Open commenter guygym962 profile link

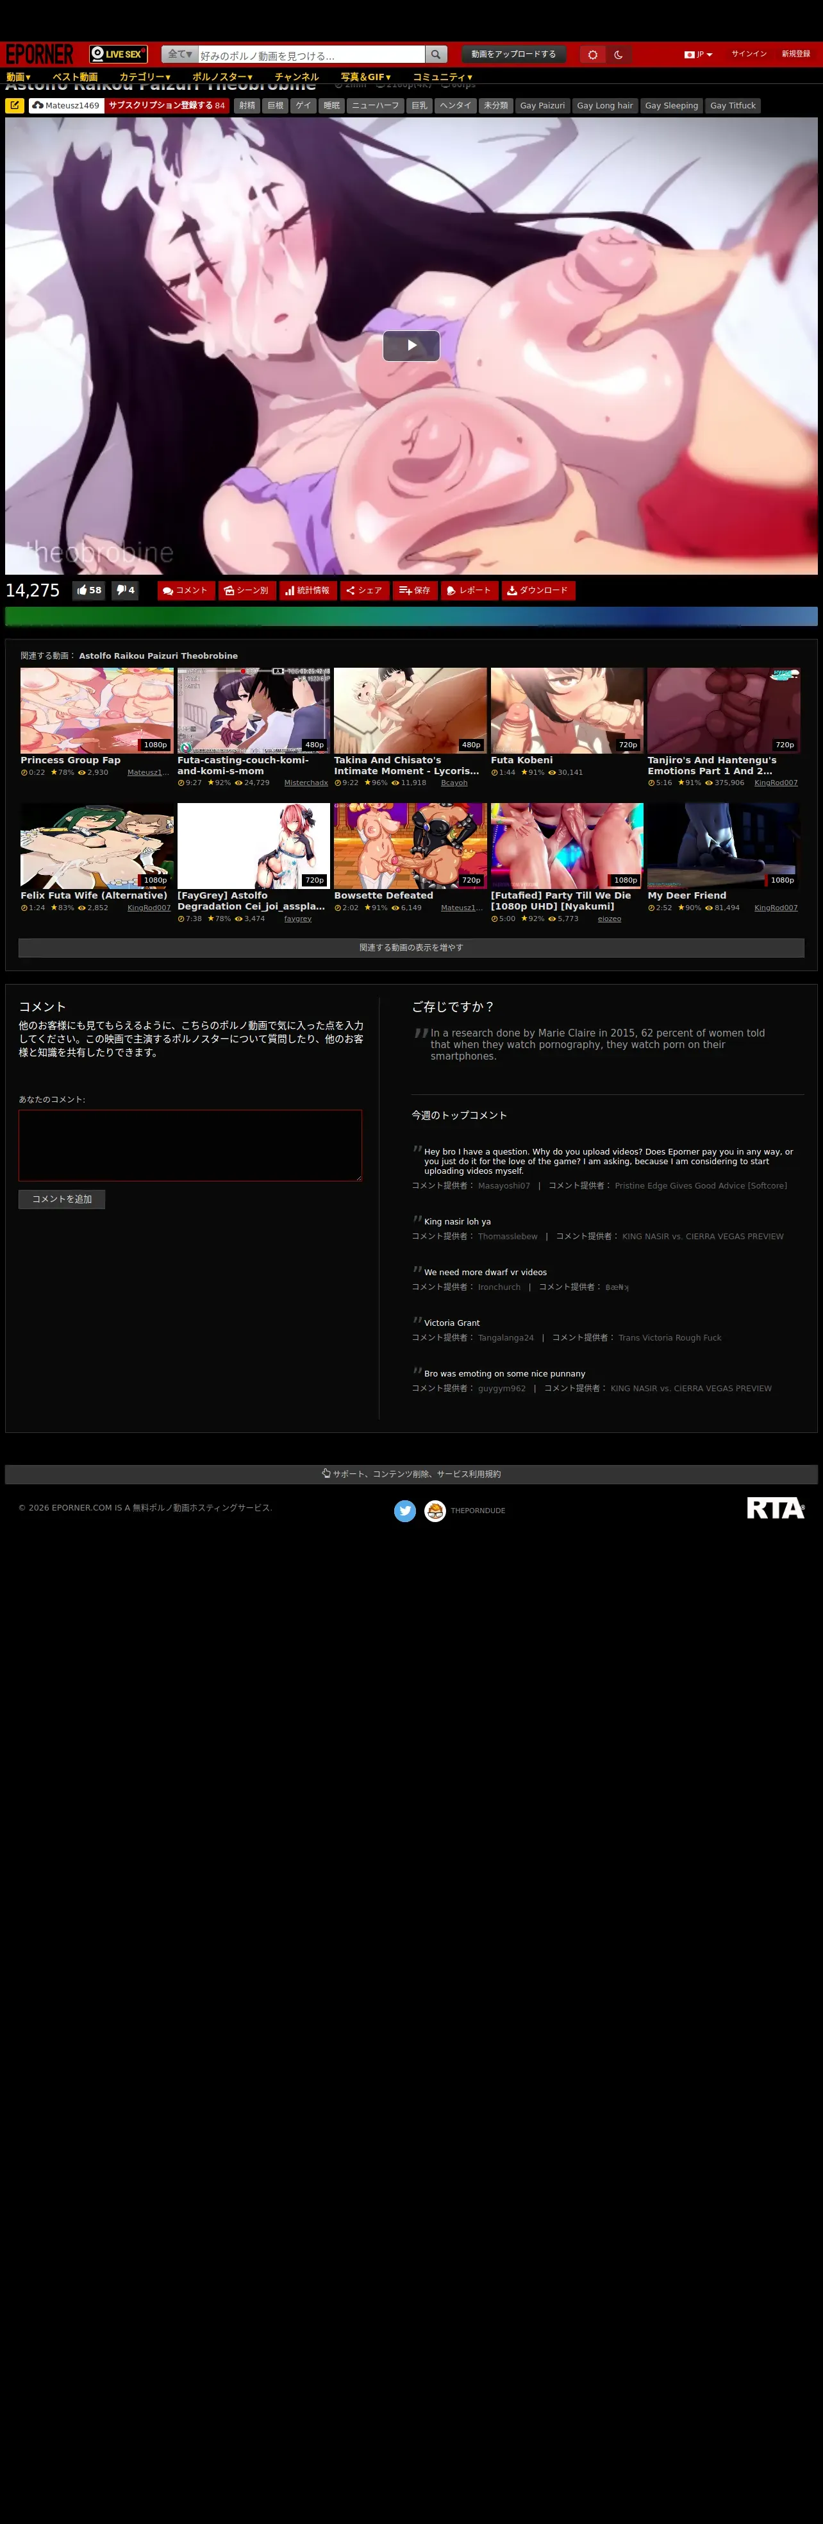pyautogui.click(x=502, y=1389)
